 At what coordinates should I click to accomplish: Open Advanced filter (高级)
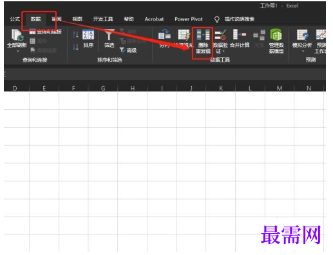click(128, 50)
